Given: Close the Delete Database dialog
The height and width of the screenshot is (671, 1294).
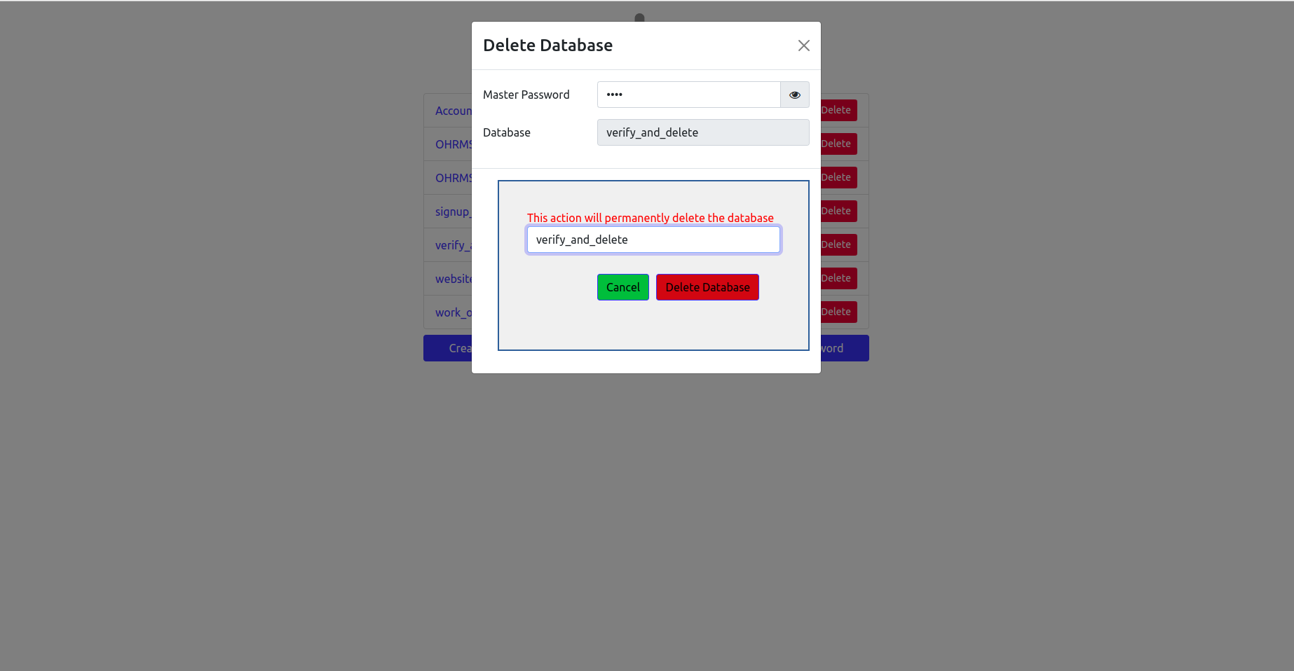Looking at the screenshot, I should [804, 46].
